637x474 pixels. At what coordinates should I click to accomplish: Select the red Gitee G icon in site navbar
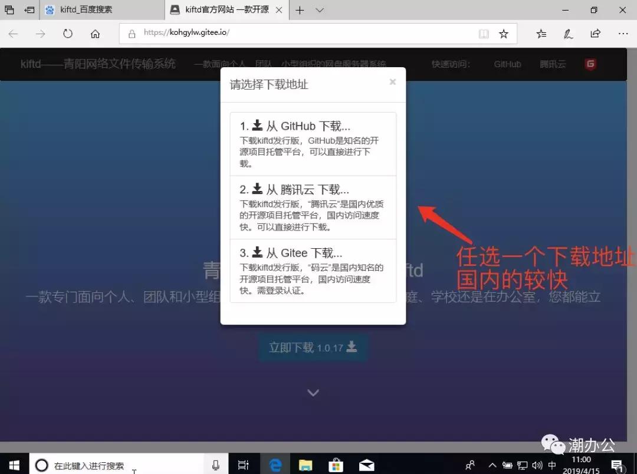[590, 64]
